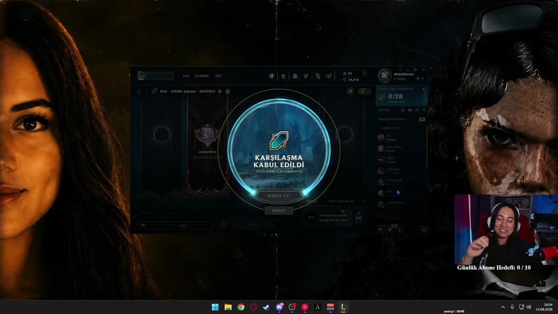The height and width of the screenshot is (314, 558).
Task: Create a new friends folder icon
Action: 410,110
